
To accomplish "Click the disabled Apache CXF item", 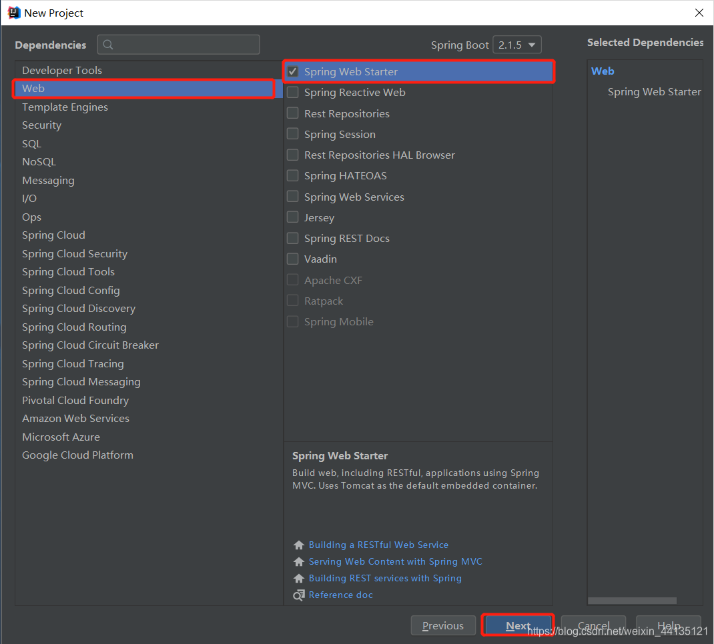I will (x=334, y=280).
